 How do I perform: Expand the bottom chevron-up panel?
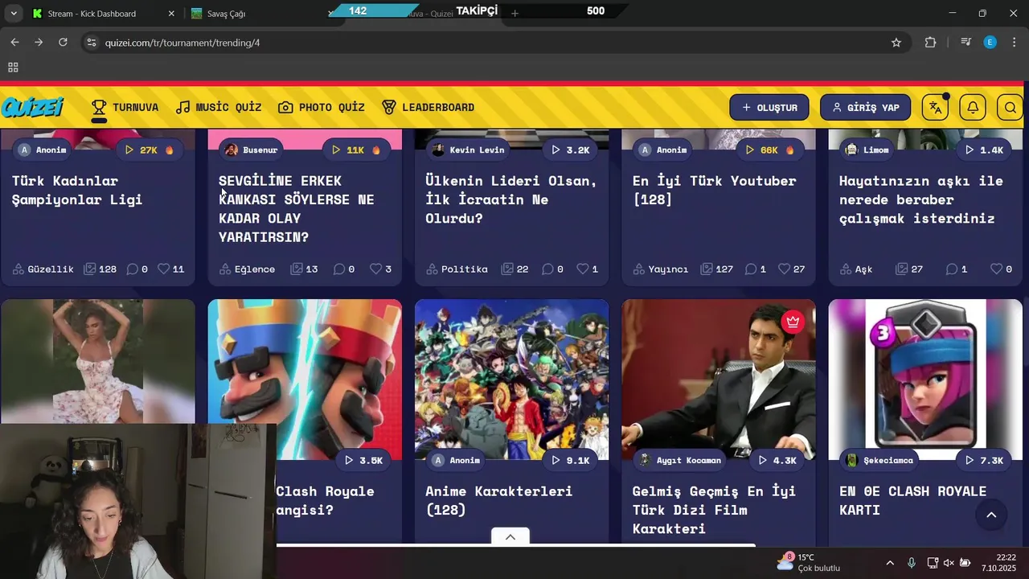click(x=510, y=536)
